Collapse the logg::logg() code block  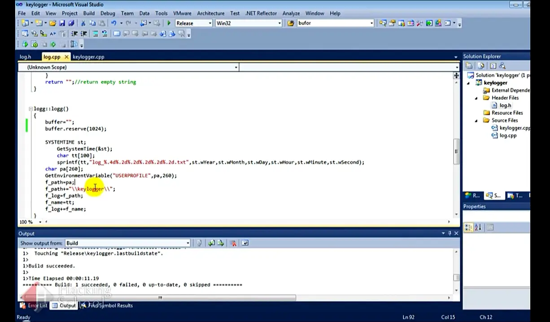tap(31, 109)
